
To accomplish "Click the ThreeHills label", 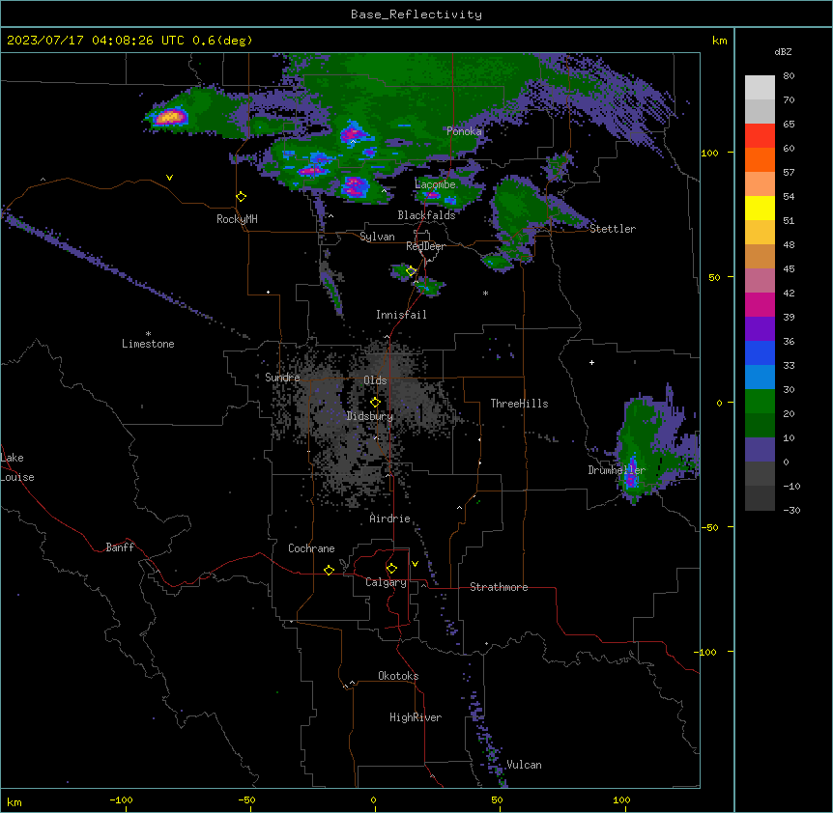I will pos(519,404).
